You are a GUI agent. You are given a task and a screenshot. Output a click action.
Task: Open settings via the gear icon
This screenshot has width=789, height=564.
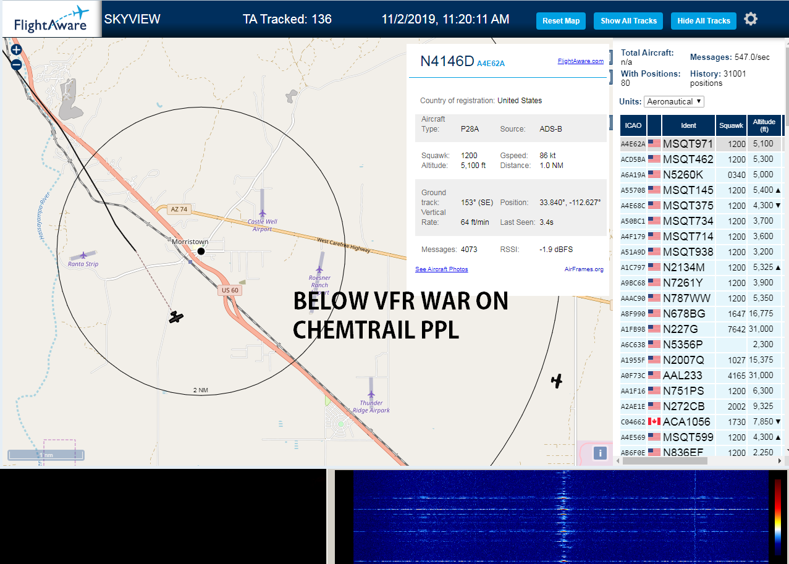coord(751,19)
